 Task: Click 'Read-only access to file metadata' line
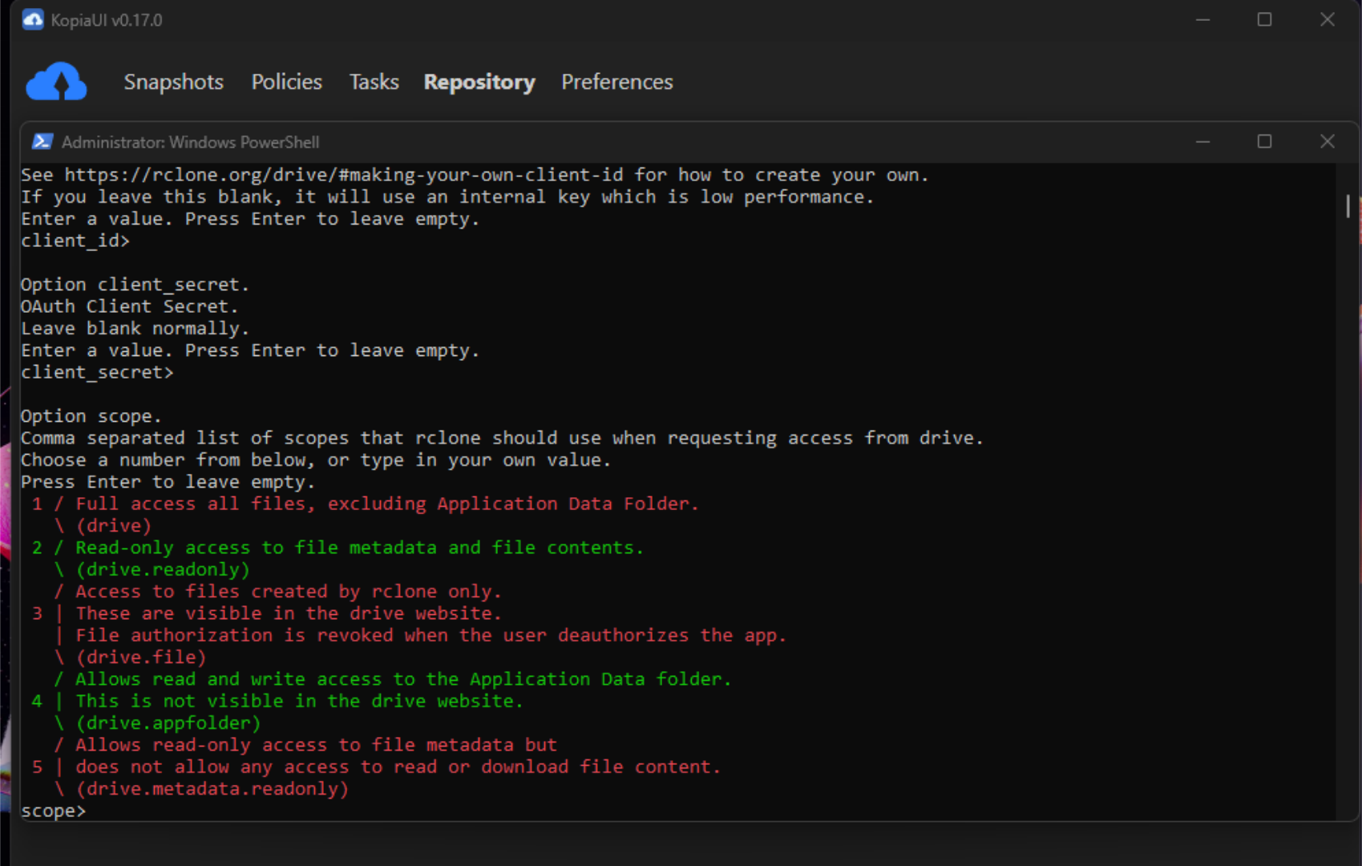(x=337, y=547)
